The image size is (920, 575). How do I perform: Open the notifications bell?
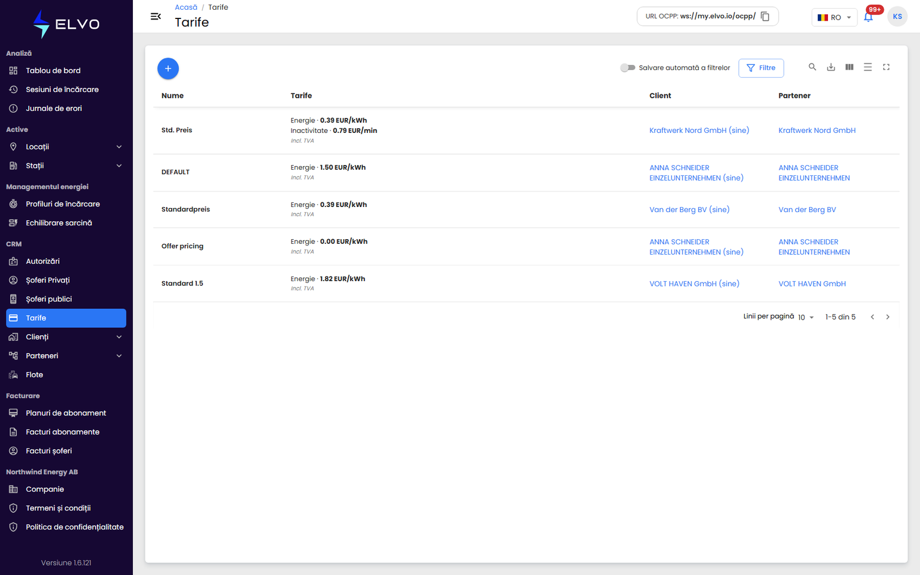[868, 17]
